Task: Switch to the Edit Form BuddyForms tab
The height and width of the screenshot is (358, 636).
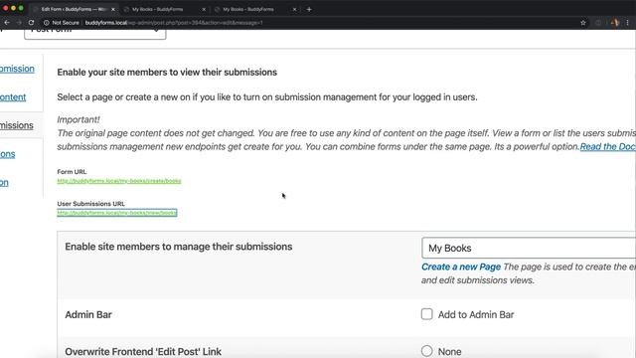Action: [x=73, y=9]
